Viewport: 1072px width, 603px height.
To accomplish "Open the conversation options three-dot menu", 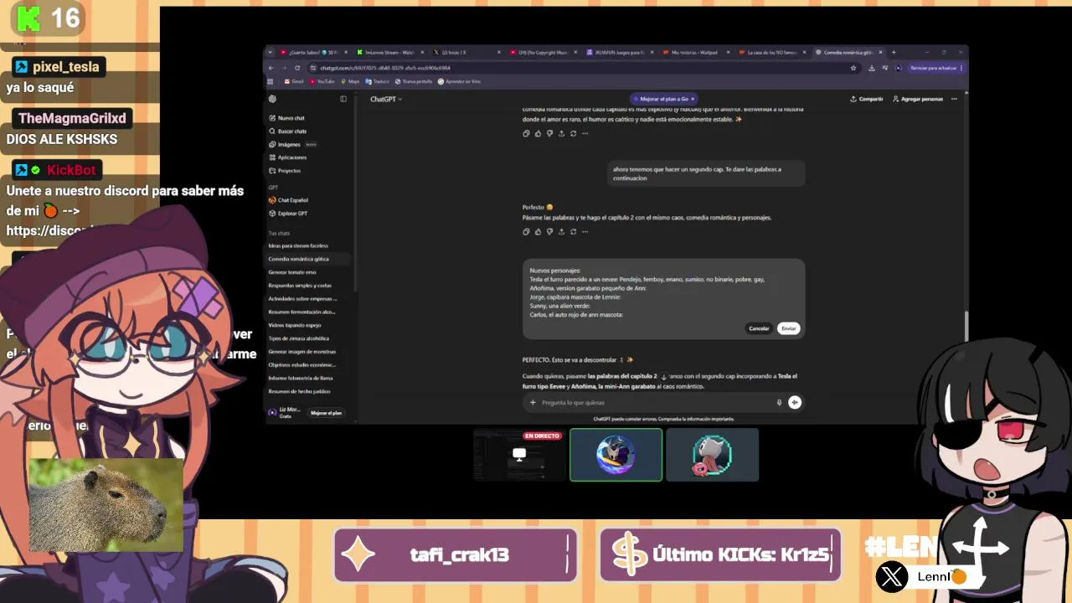I will [954, 99].
